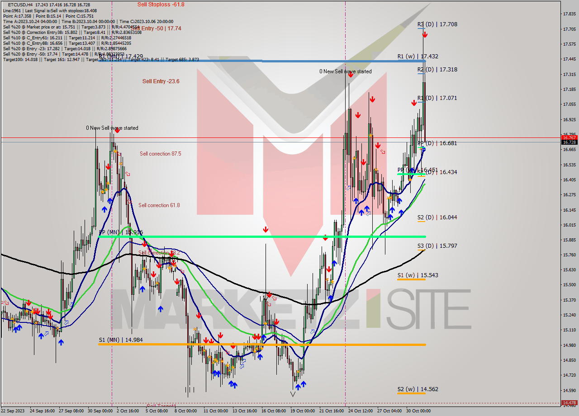Select the '22 Sep 2023' date on time axis
The image size is (579, 416).
click(13, 411)
